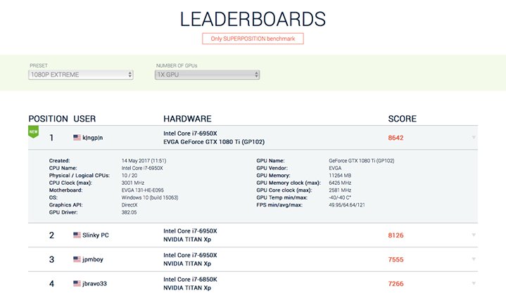The height and width of the screenshot is (293, 506).
Task: Click the Created date 14 May 2017 (11:51)
Action: click(144, 160)
